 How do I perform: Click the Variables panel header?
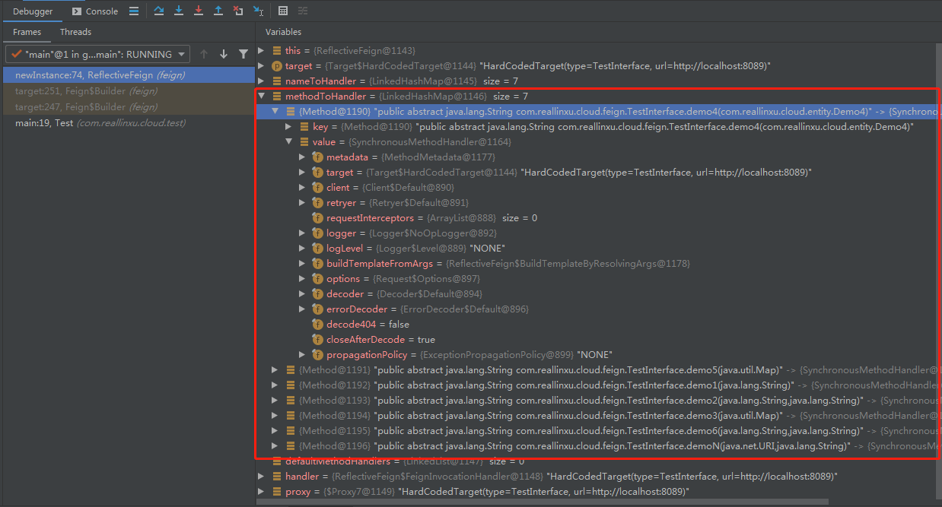283,32
